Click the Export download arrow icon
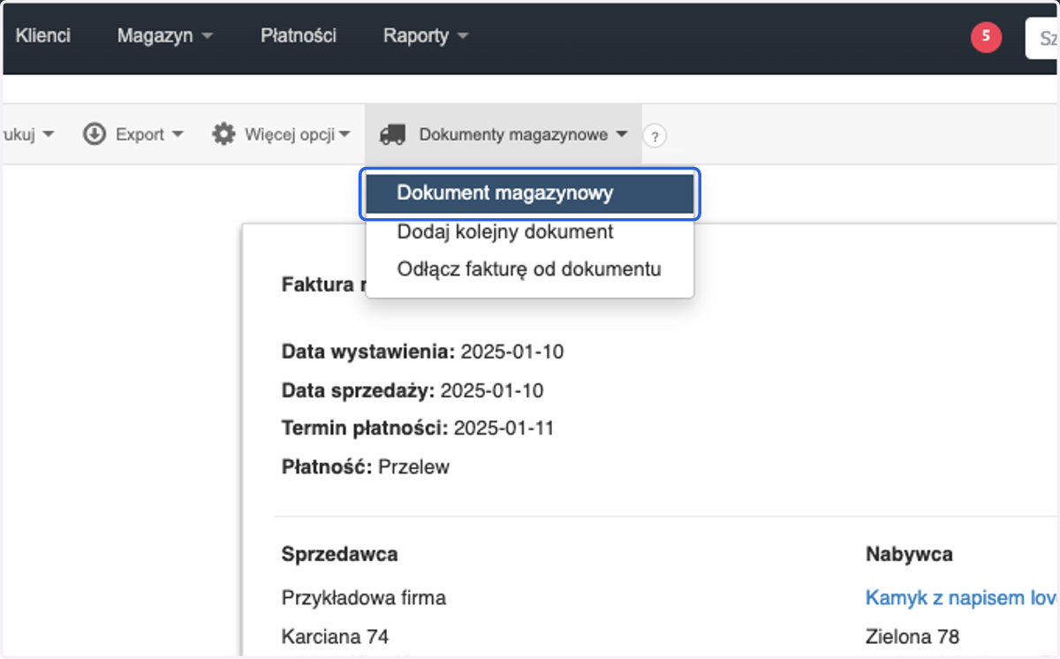 coord(95,134)
